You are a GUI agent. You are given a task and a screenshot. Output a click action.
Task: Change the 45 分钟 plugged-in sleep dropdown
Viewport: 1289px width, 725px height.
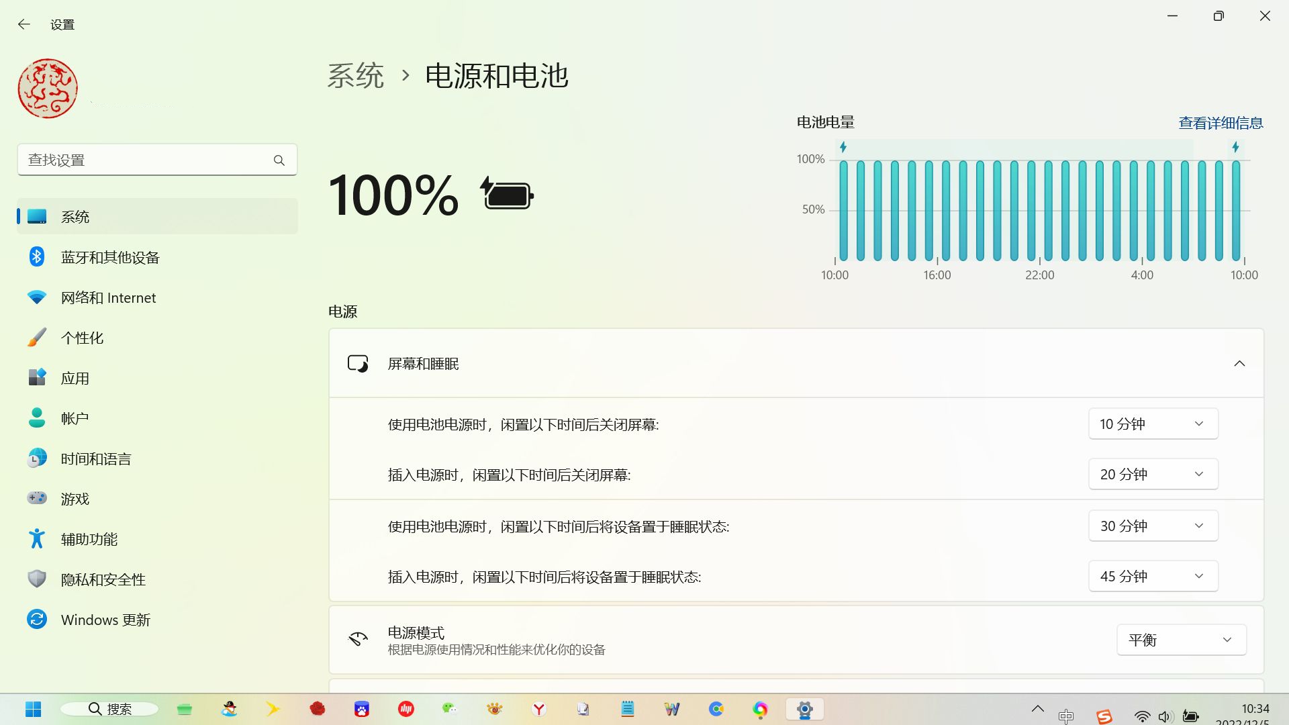click(1152, 575)
